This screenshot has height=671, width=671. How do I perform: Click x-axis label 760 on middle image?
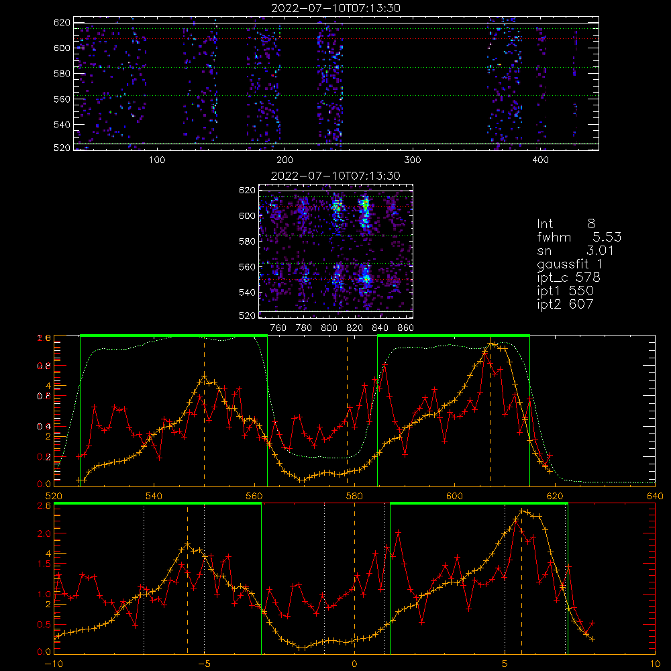[278, 328]
